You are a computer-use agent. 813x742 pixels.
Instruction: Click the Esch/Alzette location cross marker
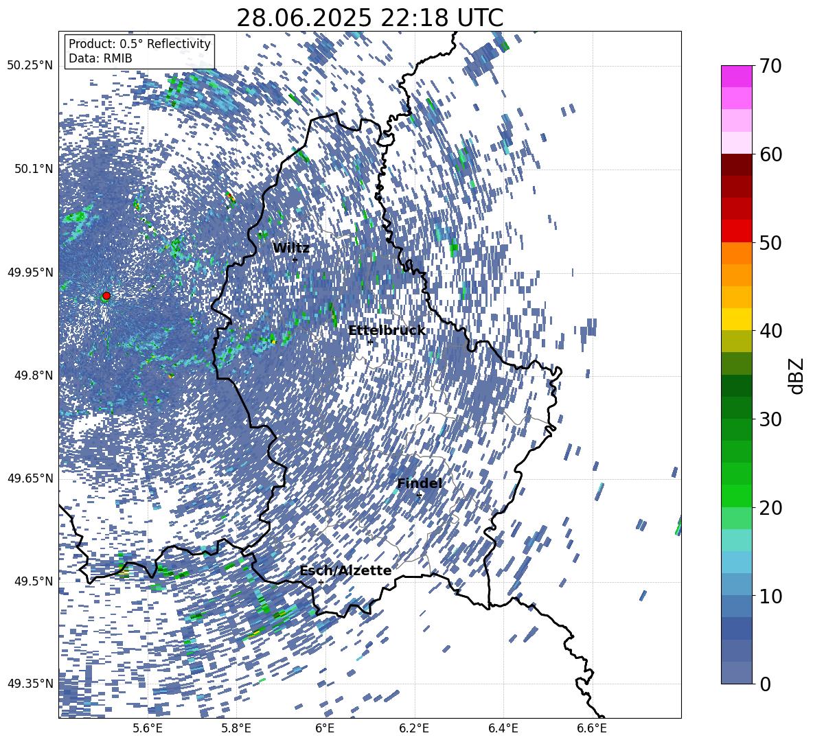tap(321, 582)
